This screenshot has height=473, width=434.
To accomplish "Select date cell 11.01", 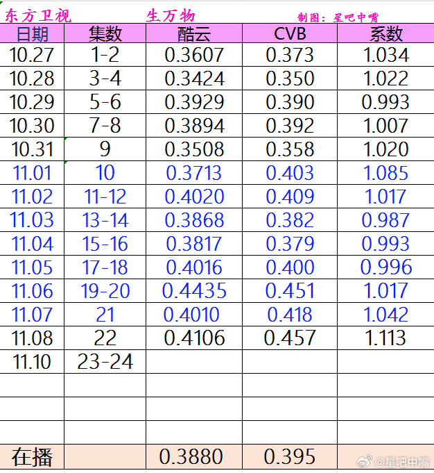I will point(32,172).
